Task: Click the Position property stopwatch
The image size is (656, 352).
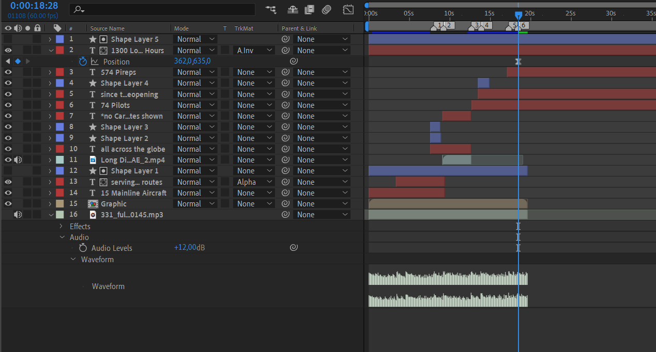Action: click(x=83, y=61)
